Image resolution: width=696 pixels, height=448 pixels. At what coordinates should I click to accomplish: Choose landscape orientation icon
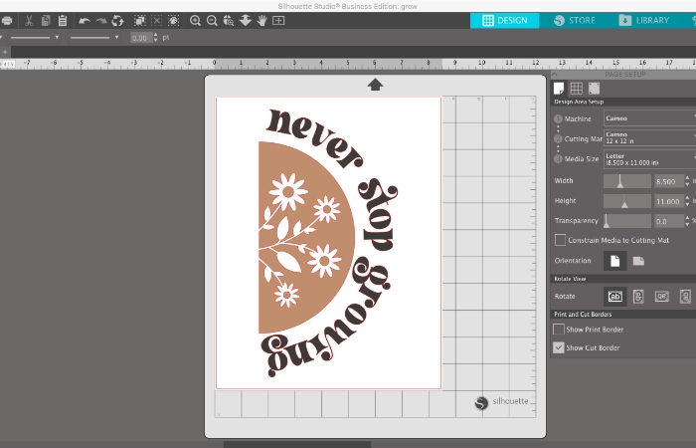click(638, 261)
